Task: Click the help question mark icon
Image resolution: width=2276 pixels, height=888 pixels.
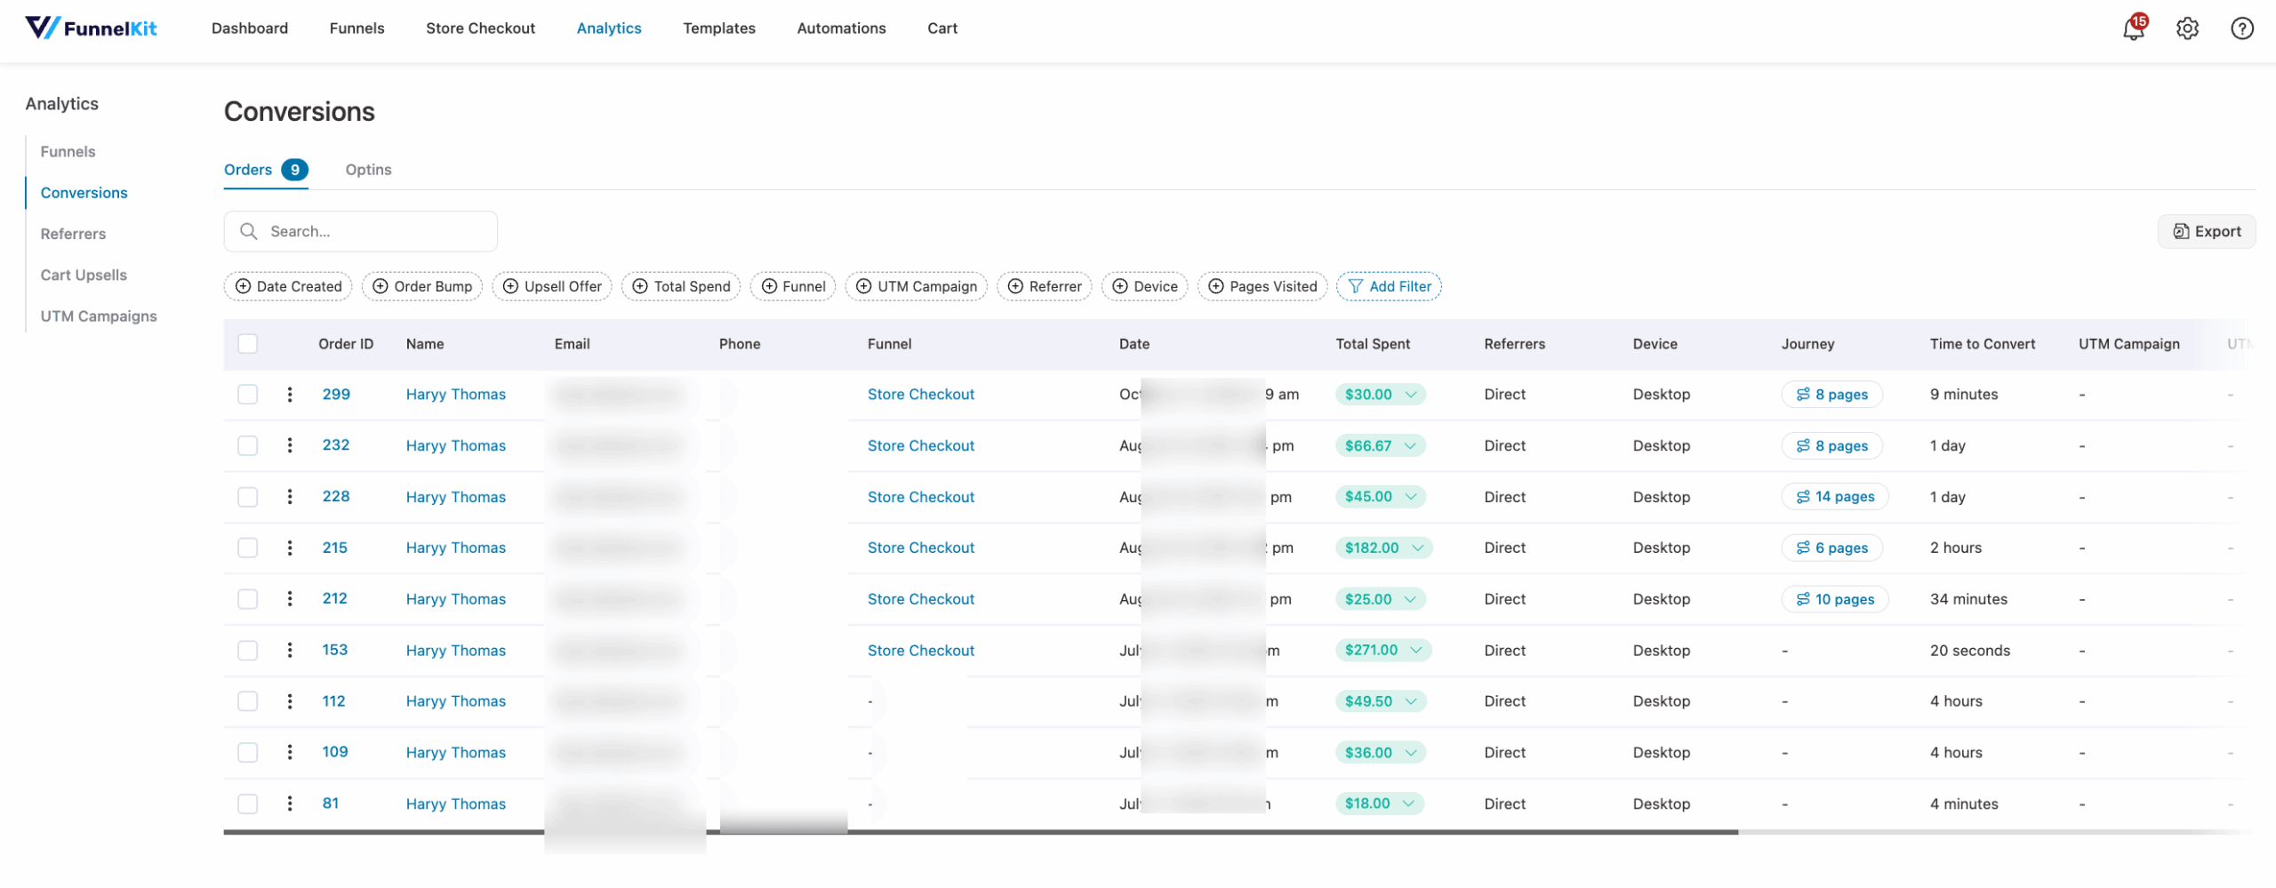Action: point(2241,28)
